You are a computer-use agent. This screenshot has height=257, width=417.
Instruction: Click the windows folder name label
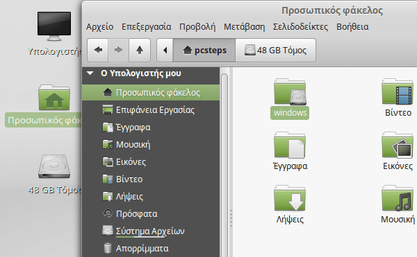coord(290,113)
